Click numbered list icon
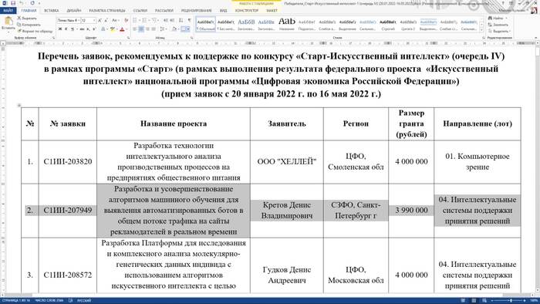The width and height of the screenshot is (540, 304). coord(145,20)
